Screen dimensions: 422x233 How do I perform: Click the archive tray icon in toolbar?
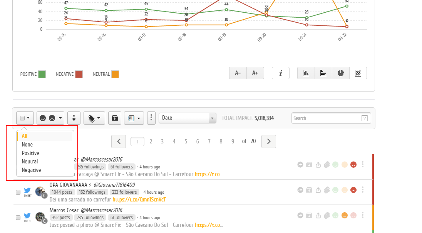tap(115, 118)
